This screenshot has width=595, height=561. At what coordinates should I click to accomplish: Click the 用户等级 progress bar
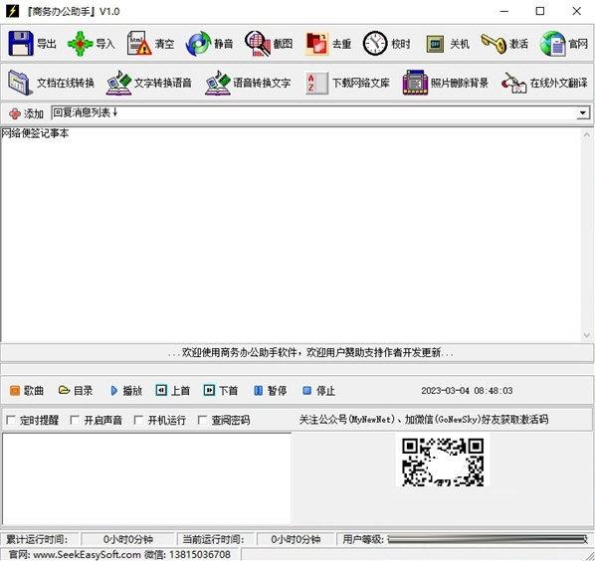coord(488,539)
